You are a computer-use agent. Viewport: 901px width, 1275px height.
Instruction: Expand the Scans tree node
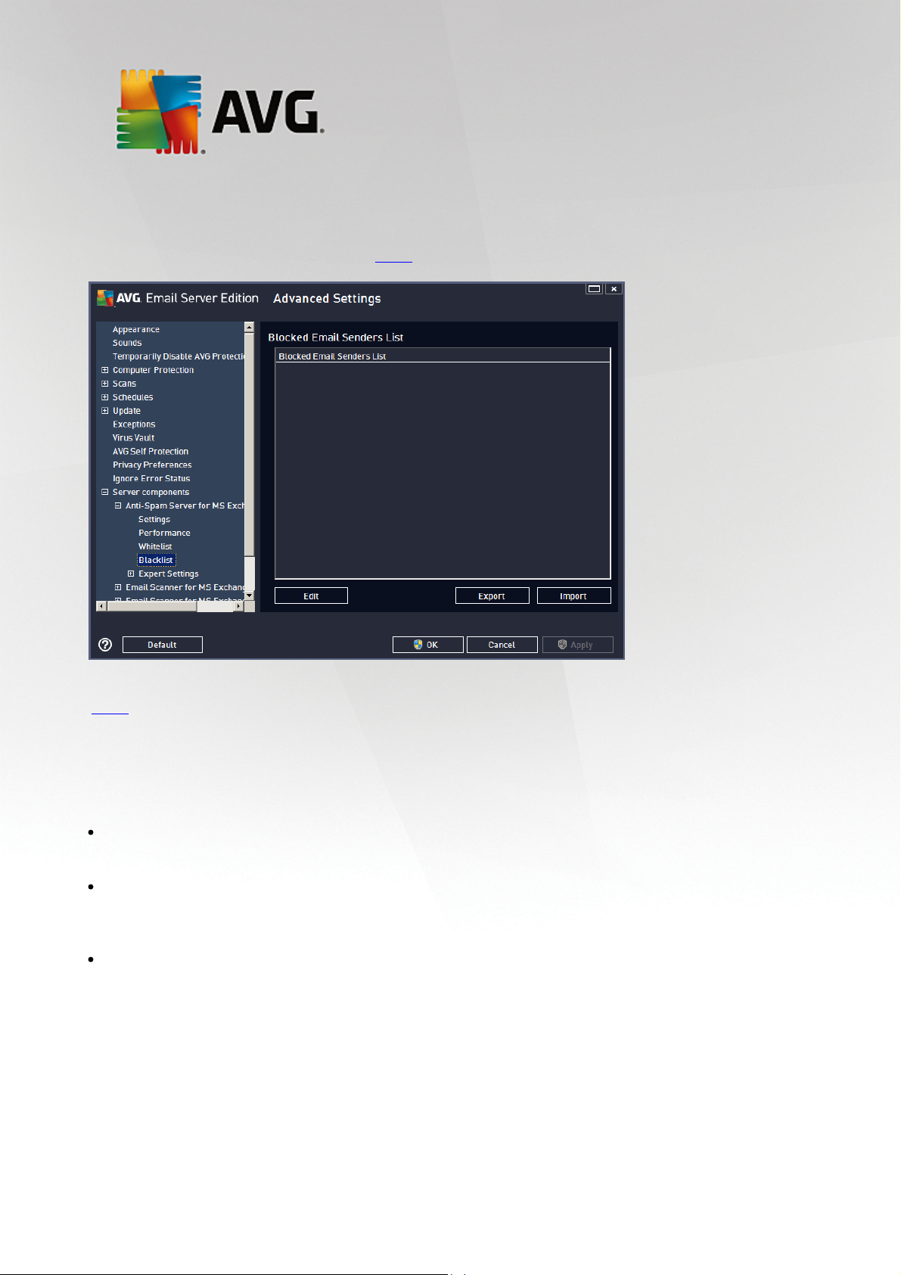click(x=105, y=384)
